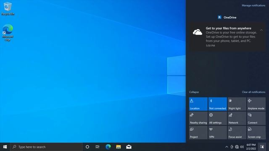This screenshot has height=151, width=269.
Task: Click the OneDrive cloud icon in the notification
Action: point(198,32)
